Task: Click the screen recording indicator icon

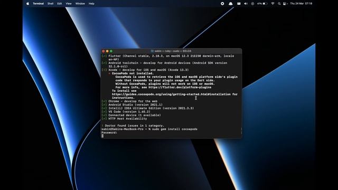Action: tap(222, 4)
